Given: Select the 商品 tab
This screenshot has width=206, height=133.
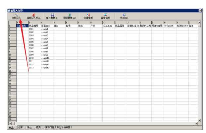Looking at the screenshot, I should pyautogui.click(x=12, y=127).
